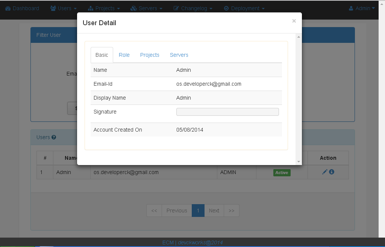Image resolution: width=385 pixels, height=247 pixels.
Task: Open the help tooltip beside Users header
Action: 54,137
